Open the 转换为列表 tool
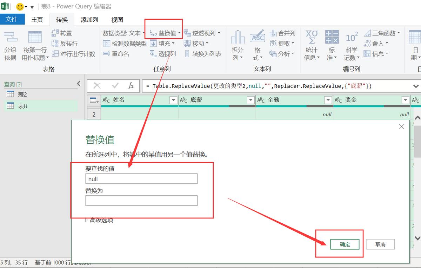 (x=203, y=53)
